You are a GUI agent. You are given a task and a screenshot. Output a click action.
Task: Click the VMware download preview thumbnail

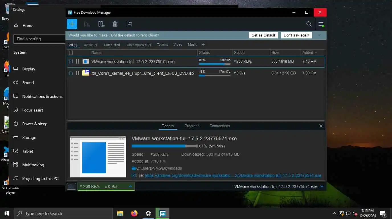tap(98, 157)
